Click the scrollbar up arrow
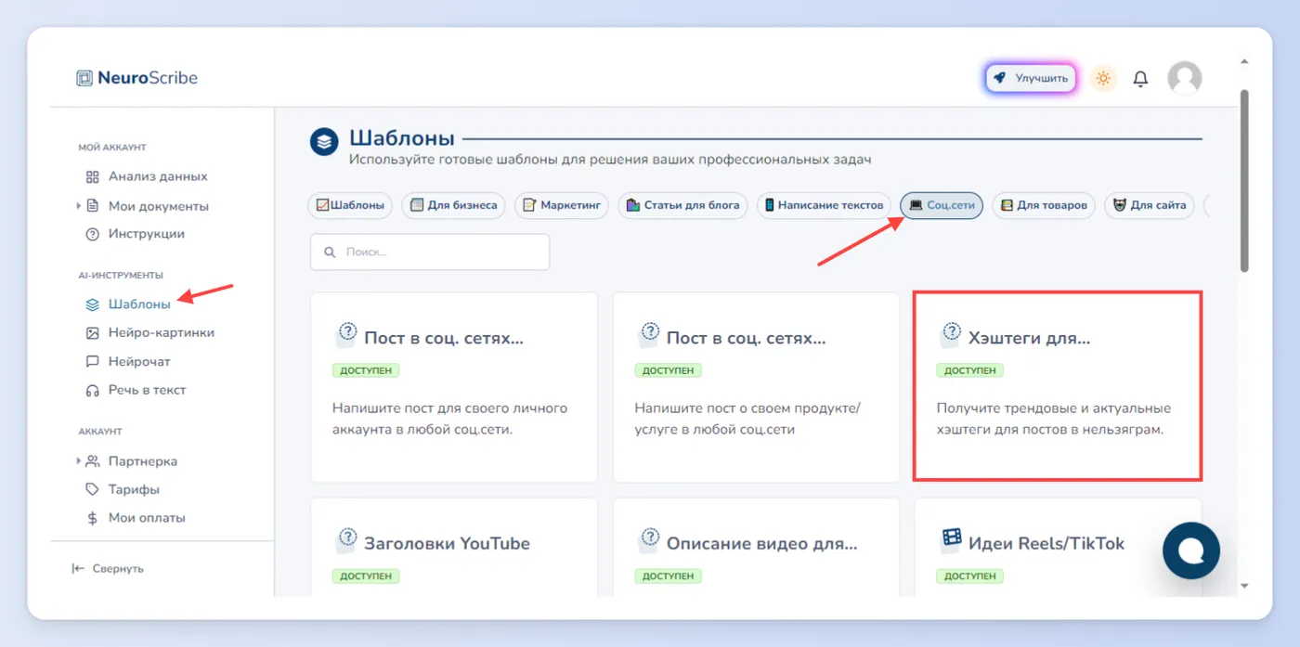1300x647 pixels. pyautogui.click(x=1244, y=62)
